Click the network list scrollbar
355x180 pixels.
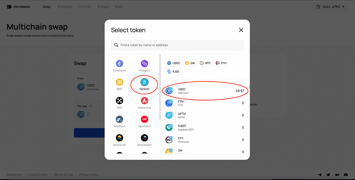[160, 87]
